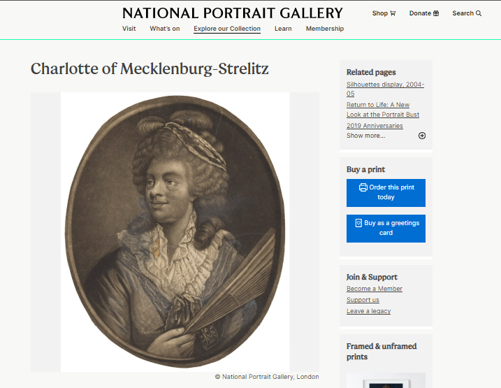Click the Charlotte of Mecklenburg-Strelitz portrait image

(x=175, y=231)
